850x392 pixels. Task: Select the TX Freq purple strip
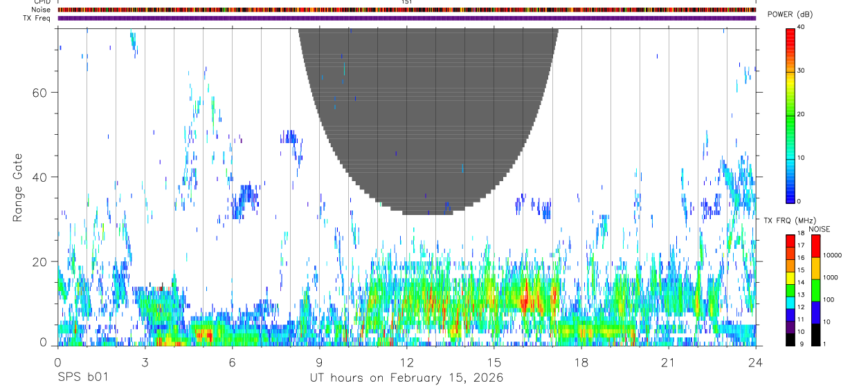(407, 18)
